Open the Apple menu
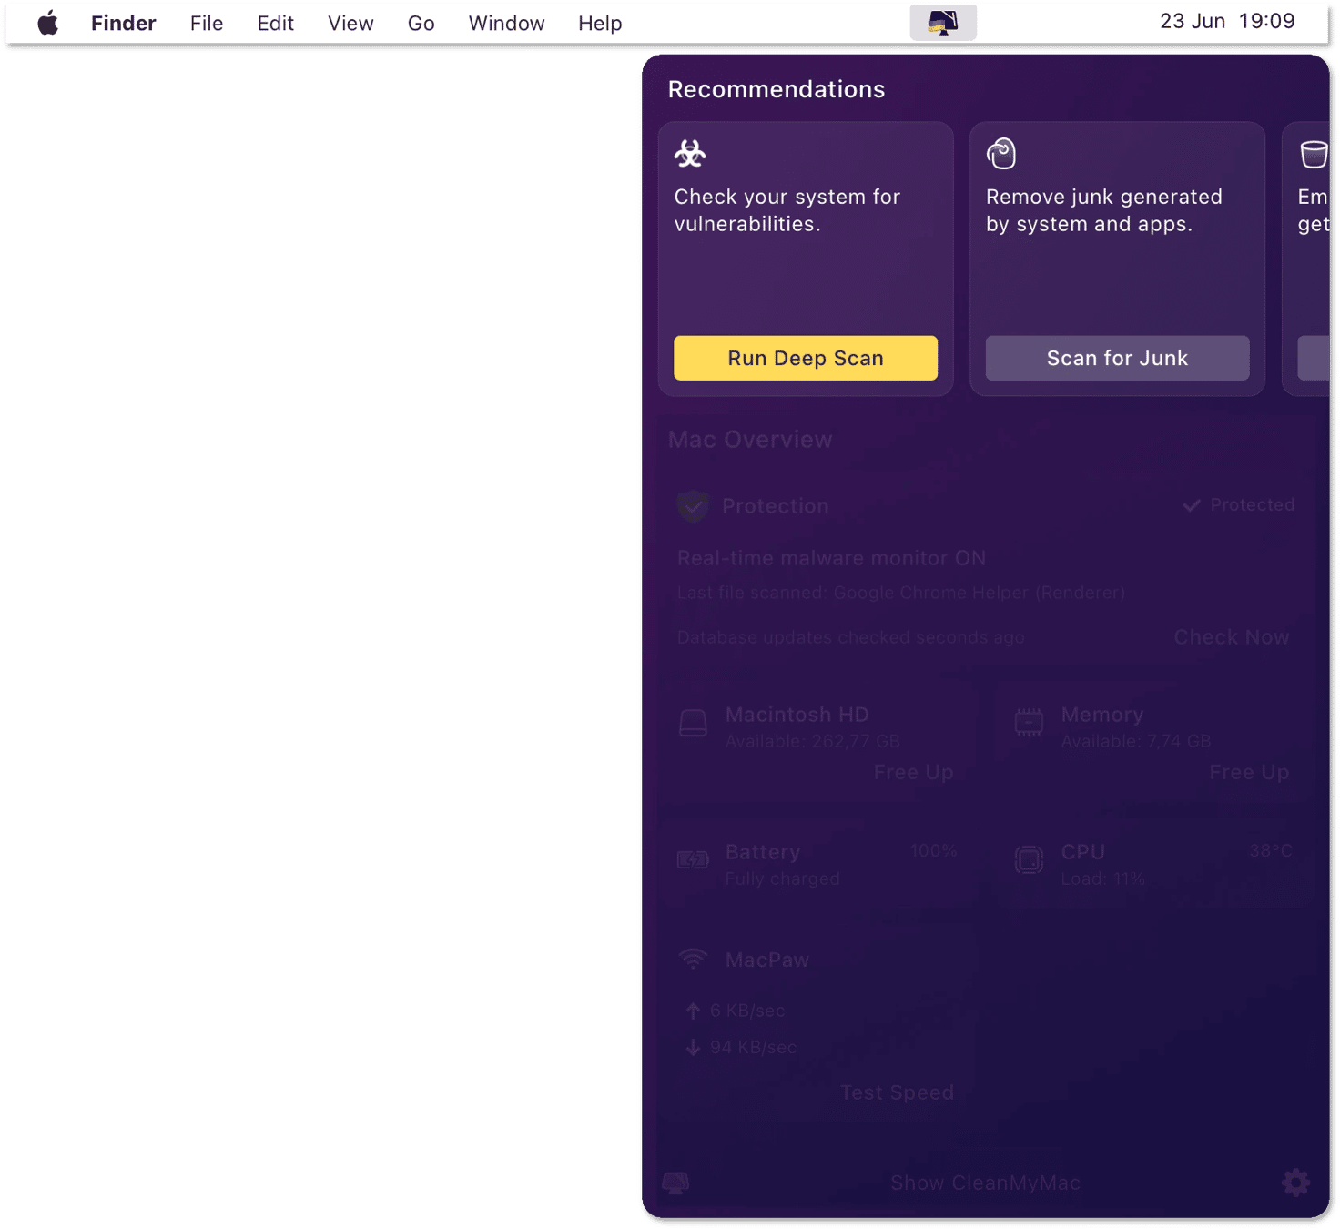Viewport: 1340px width, 1229px height. coord(47,23)
